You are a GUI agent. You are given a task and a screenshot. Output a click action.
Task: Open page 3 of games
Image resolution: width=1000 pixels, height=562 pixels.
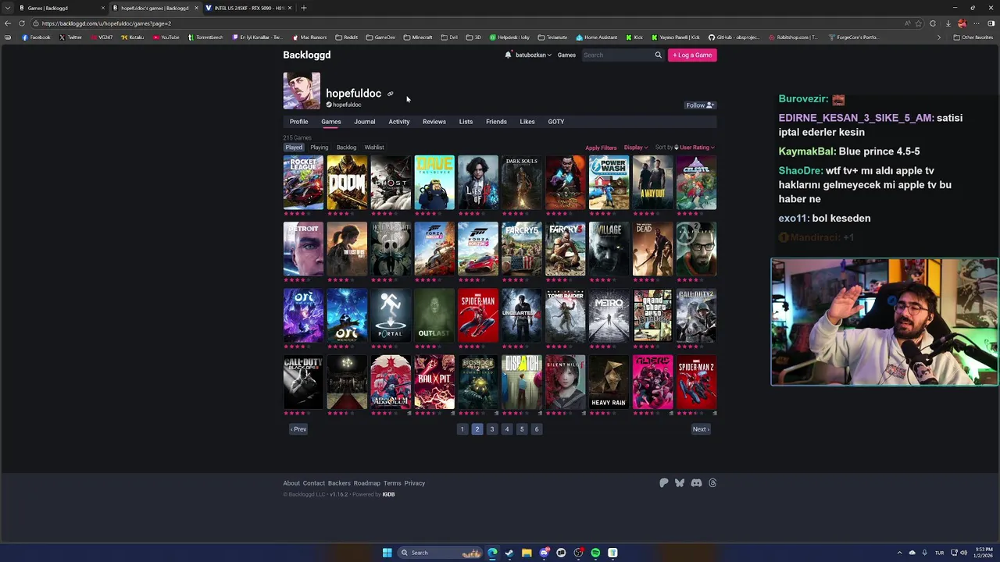491,429
